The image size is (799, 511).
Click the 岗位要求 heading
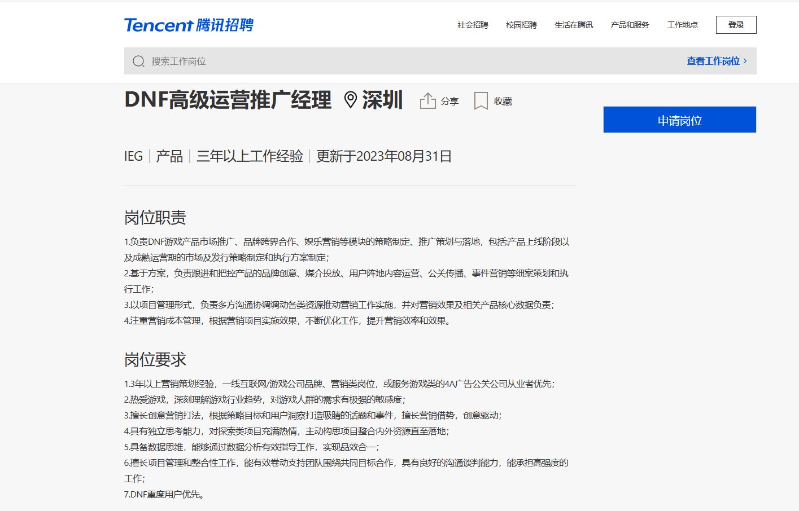[155, 360]
